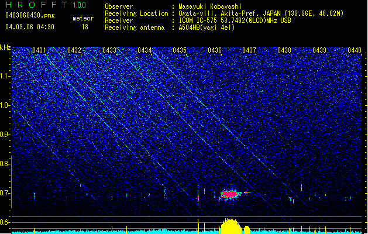Click the date stamp 04.03.06 04:30

[x=30, y=27]
